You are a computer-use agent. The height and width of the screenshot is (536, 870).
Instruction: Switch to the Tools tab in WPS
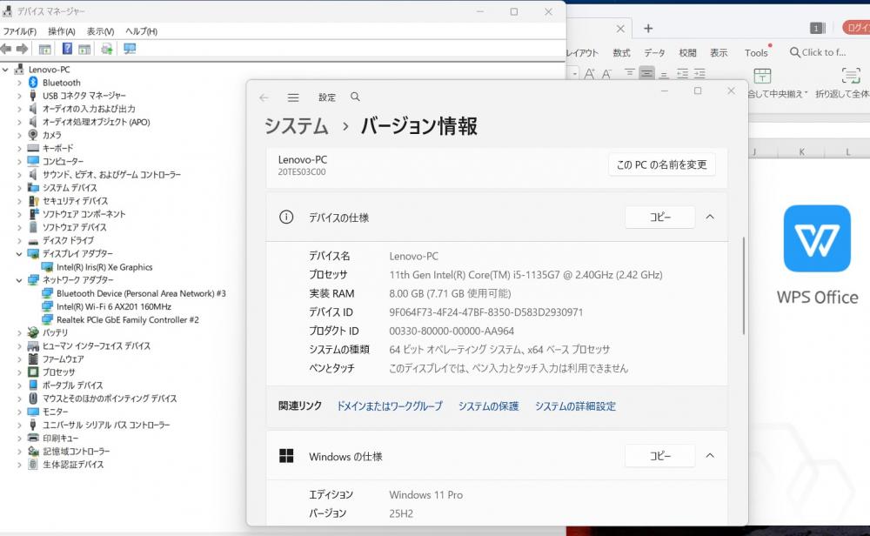click(x=756, y=52)
